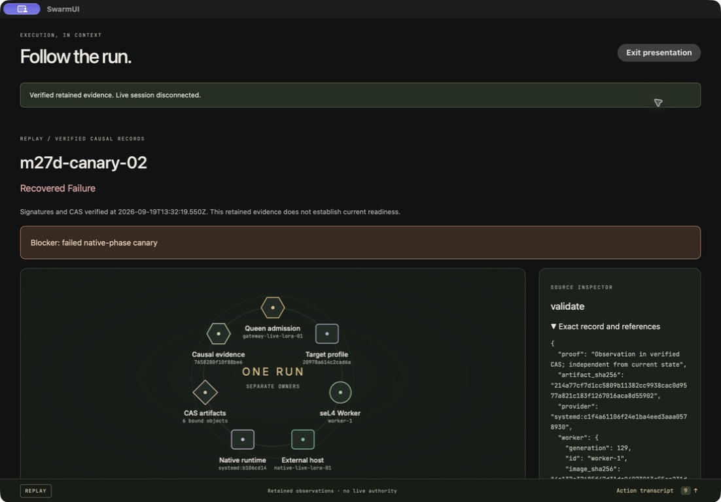Click the filter funnel icon in banner
Viewport: 721px width, 502px height.
(658, 103)
